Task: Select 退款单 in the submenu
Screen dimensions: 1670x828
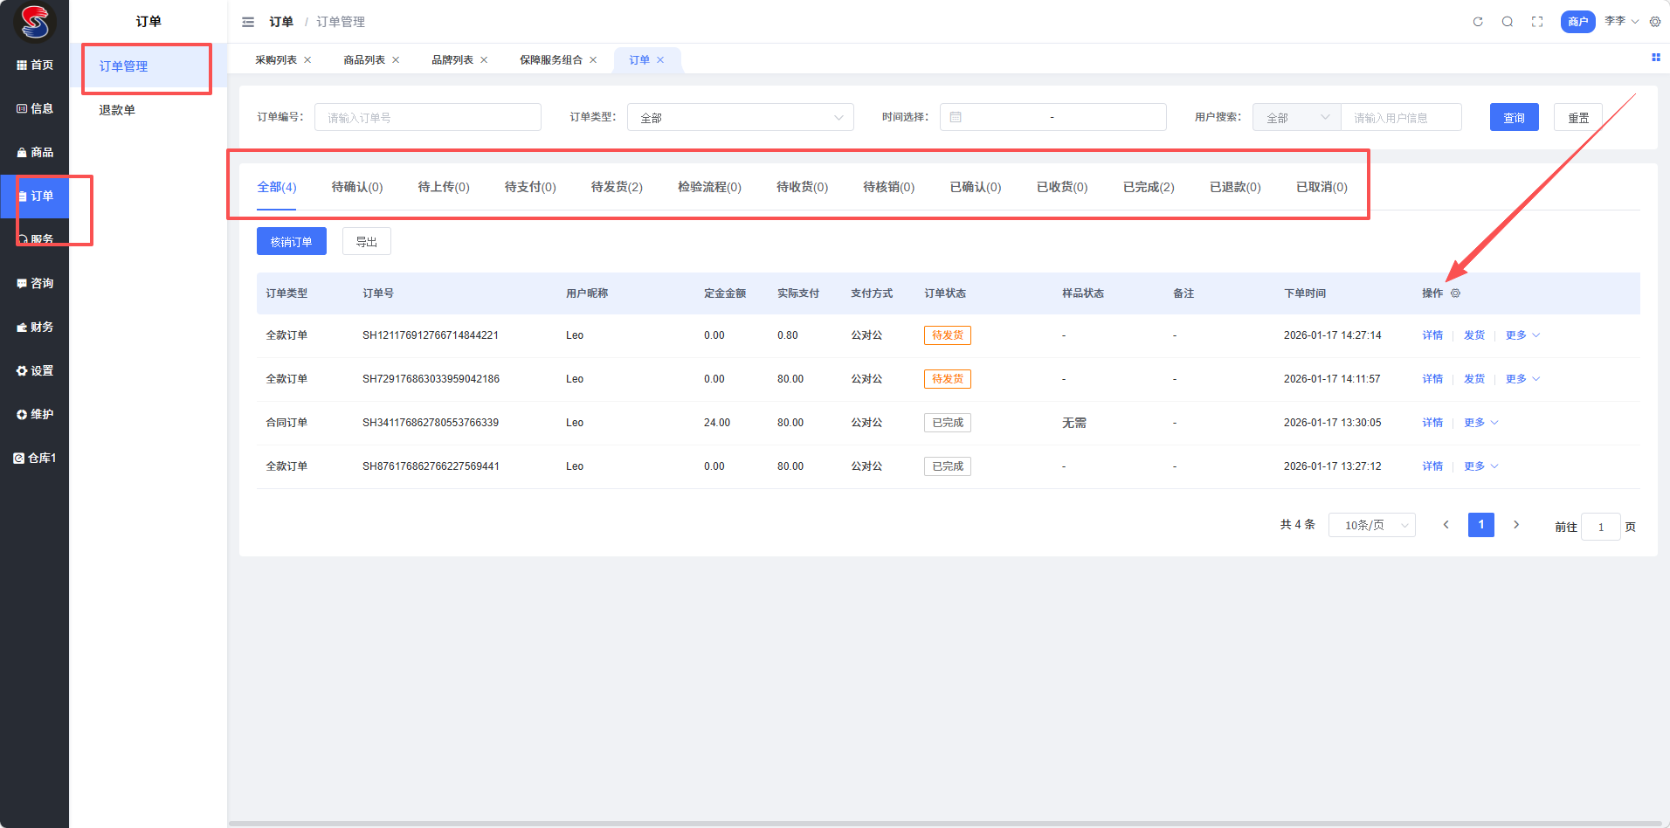Action: (x=117, y=110)
